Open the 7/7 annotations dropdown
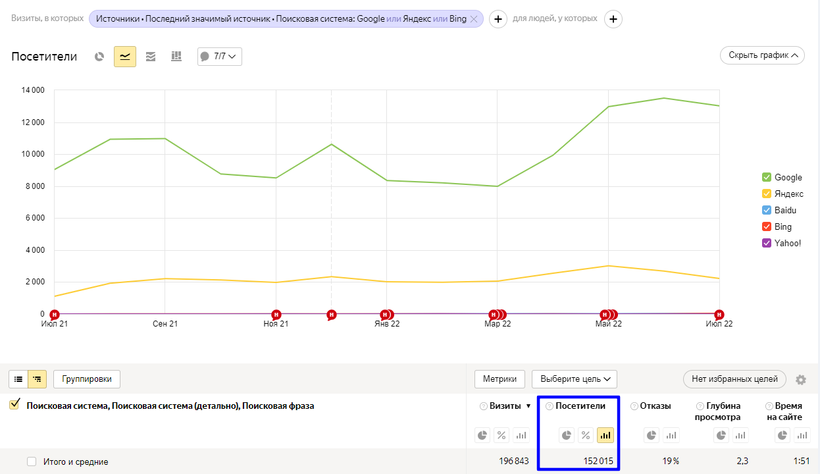 [220, 57]
